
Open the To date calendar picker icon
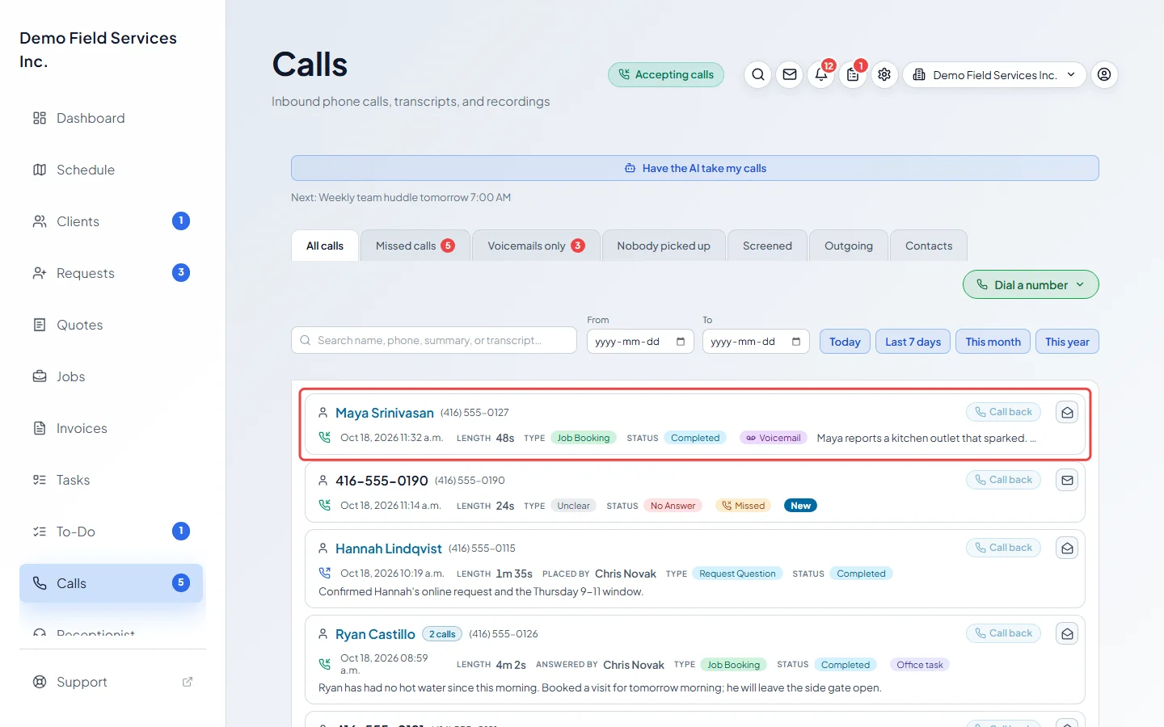[796, 342]
